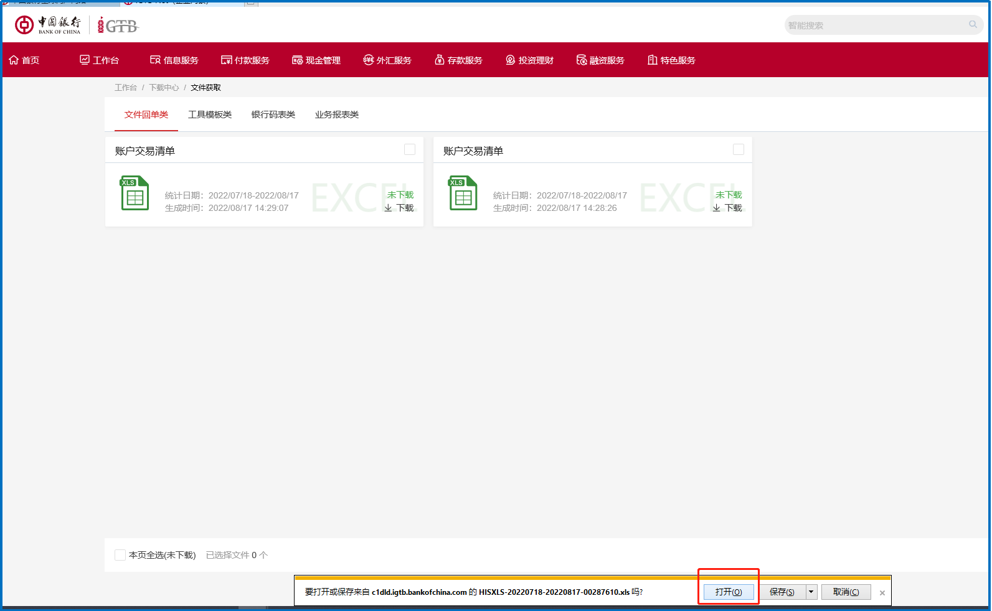Enable 本页全选(未下载) checkbox
The image size is (992, 611).
[120, 555]
